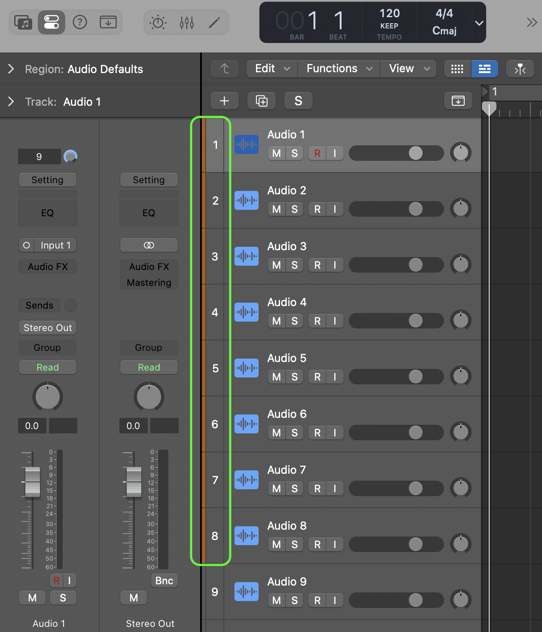Screen dimensions: 542x632
Task: Click Group slot on Audio 1 strip
Action: pos(48,347)
